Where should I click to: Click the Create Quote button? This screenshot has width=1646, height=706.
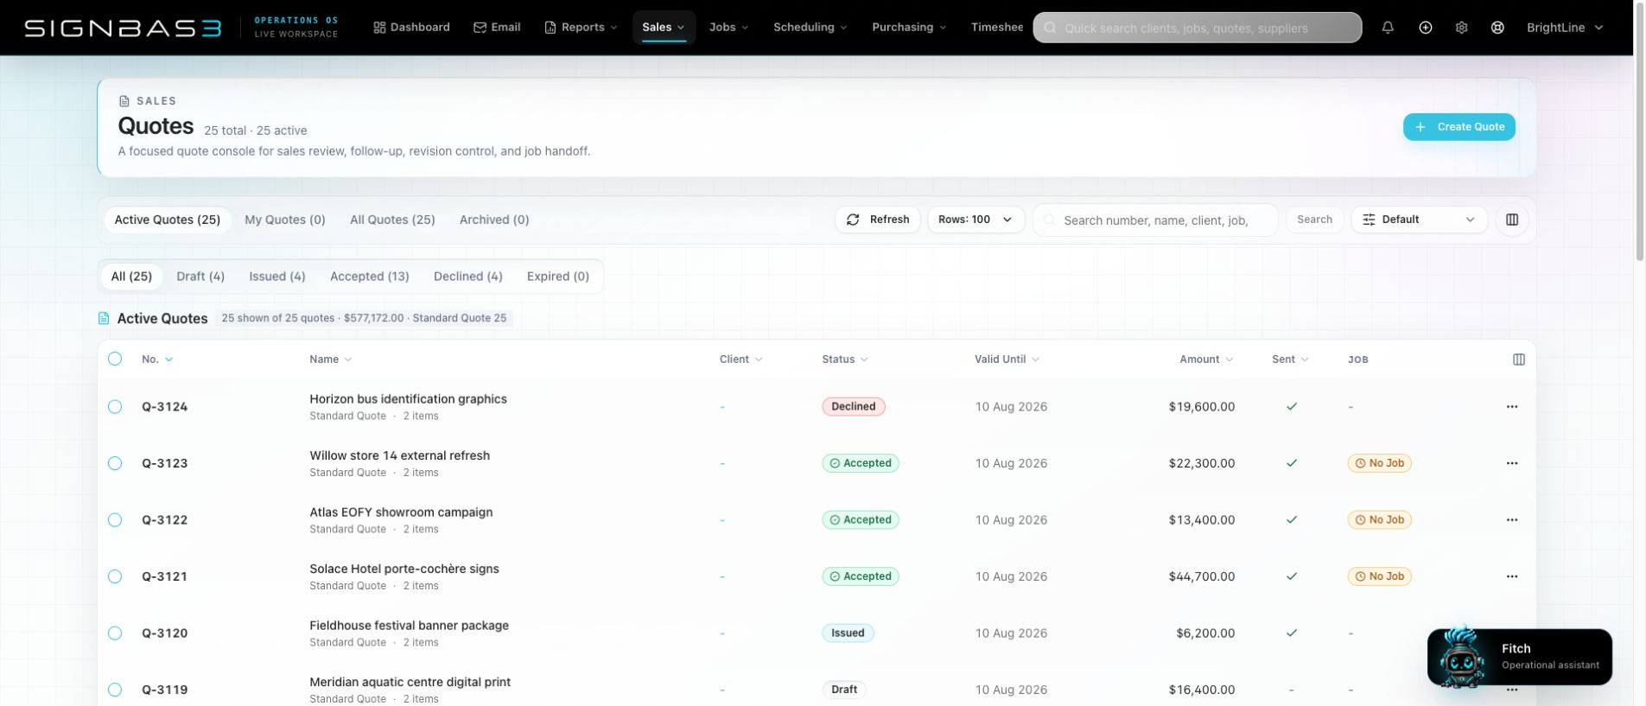1459,127
